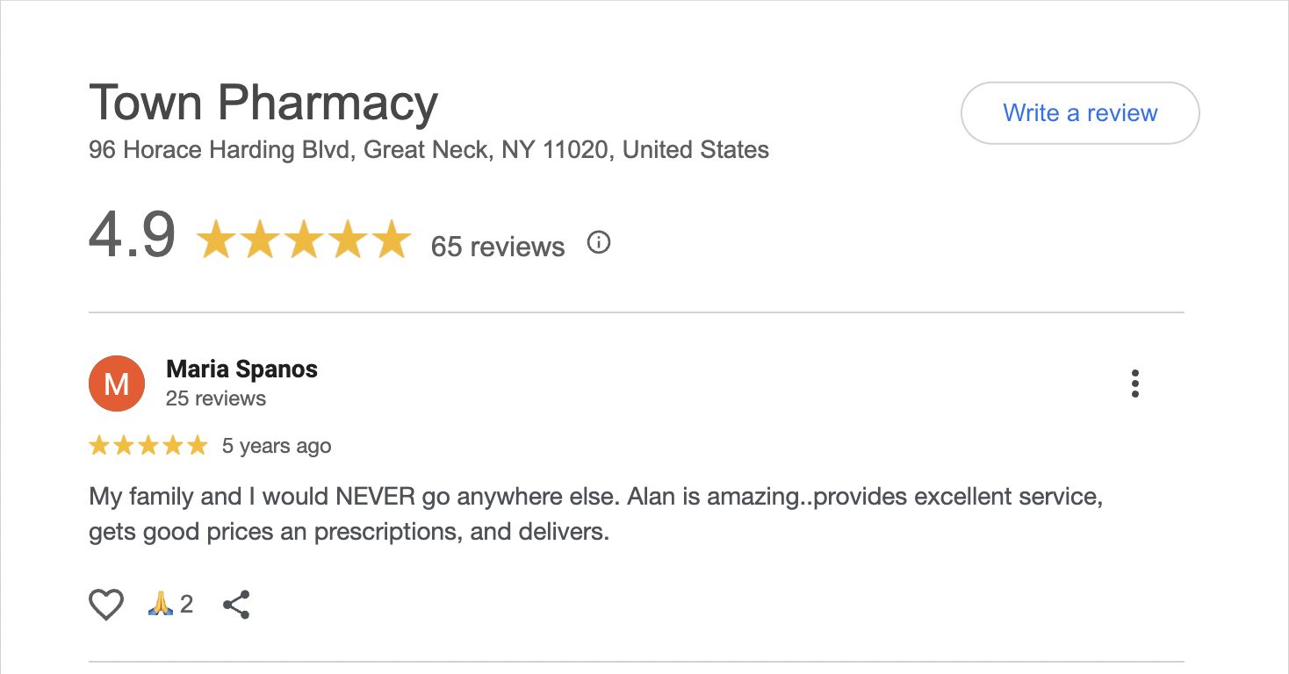Screen dimensions: 1289x674
Task: Click the Write a review button
Action: coord(1080,113)
